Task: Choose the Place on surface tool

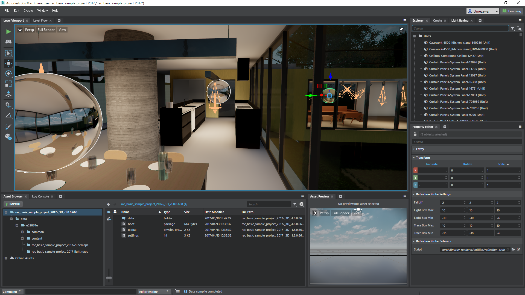Action: (8, 94)
